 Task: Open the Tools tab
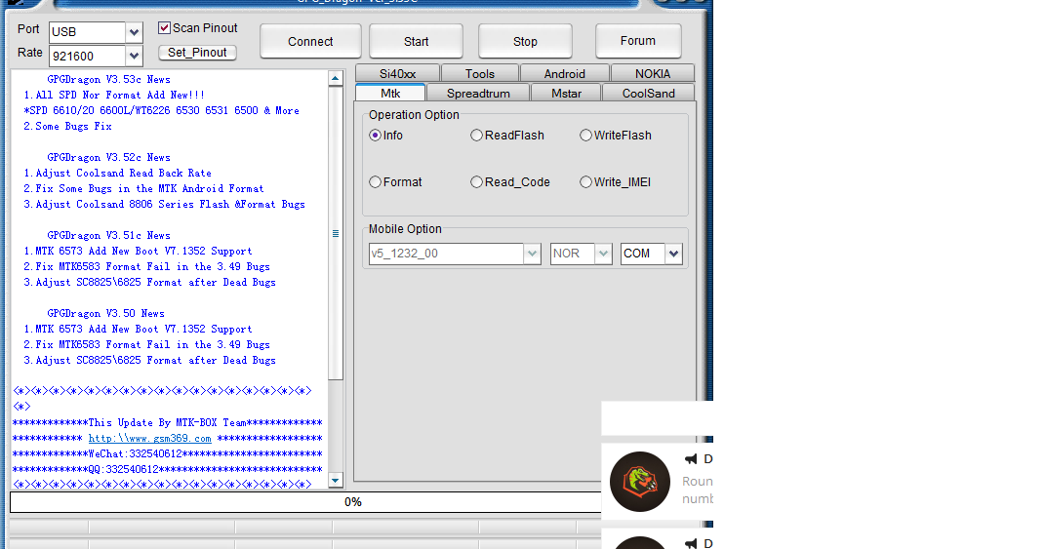coord(480,73)
